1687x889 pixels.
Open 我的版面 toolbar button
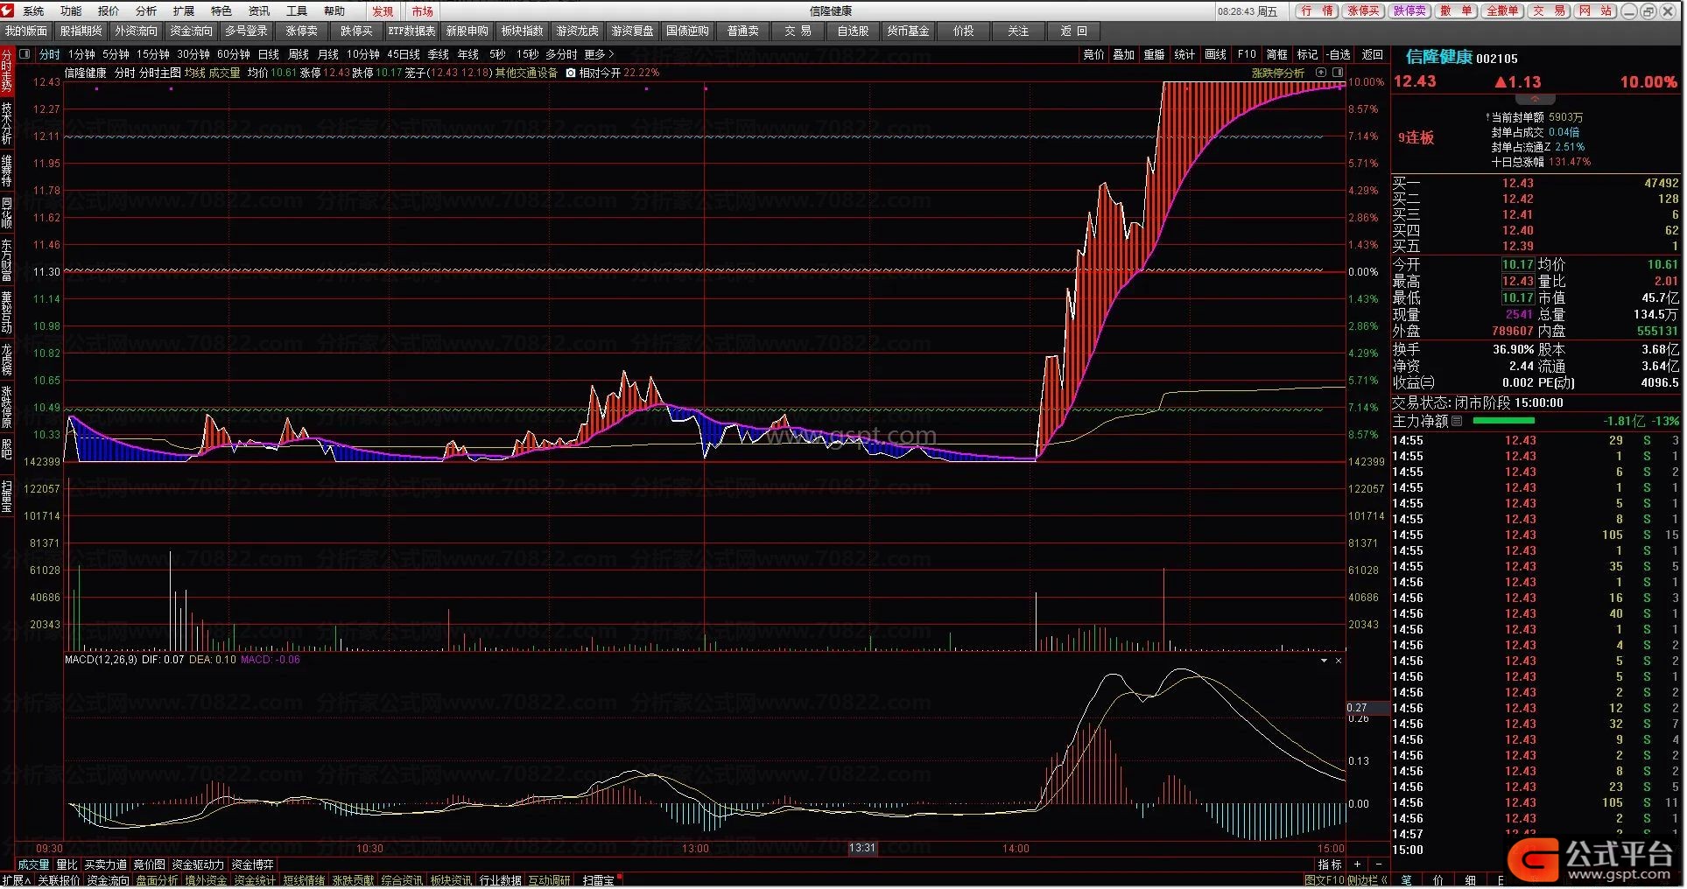(26, 31)
